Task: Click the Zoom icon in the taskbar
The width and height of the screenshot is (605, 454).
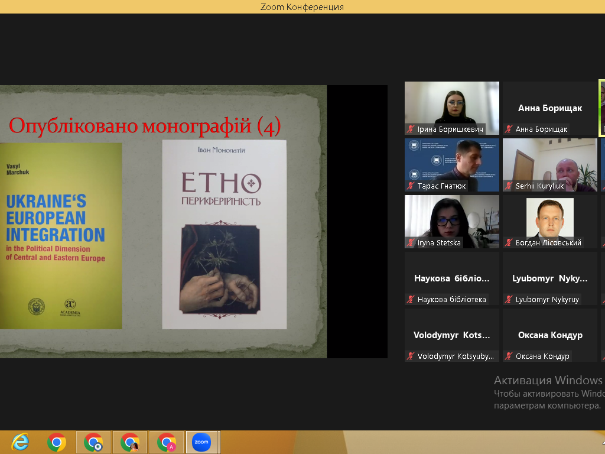Action: coord(201,442)
